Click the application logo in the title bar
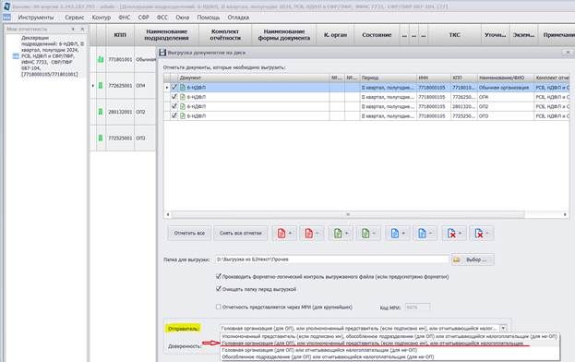The height and width of the screenshot is (362, 575). 6,6
